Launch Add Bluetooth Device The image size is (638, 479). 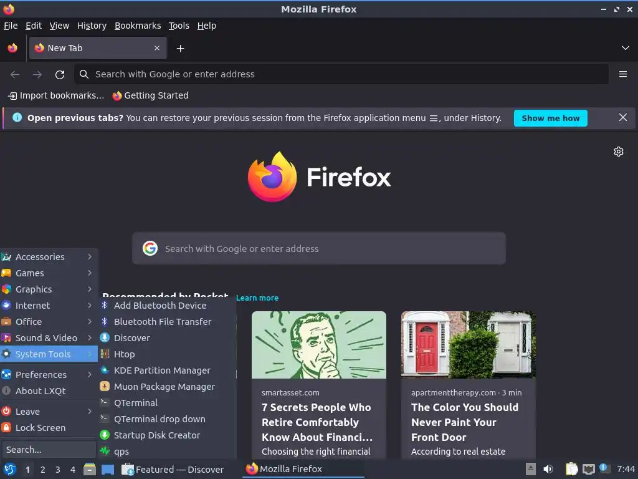tap(167, 306)
